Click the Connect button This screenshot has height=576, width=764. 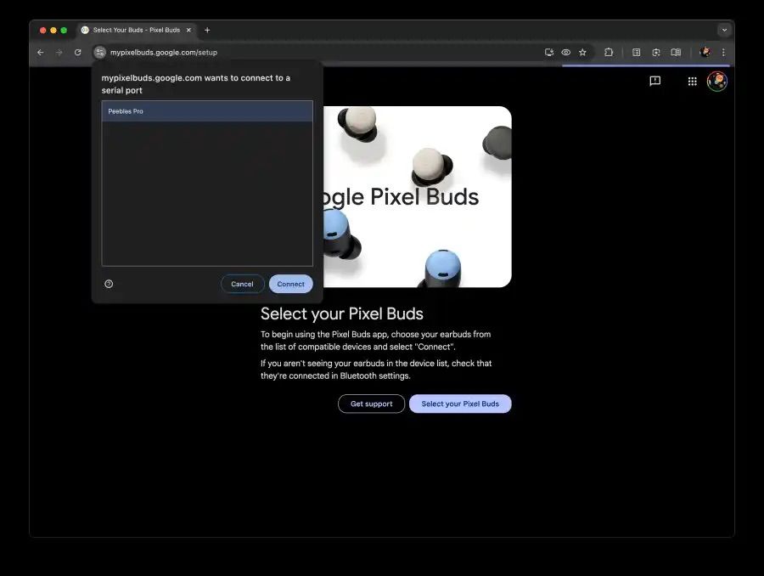[x=290, y=284]
